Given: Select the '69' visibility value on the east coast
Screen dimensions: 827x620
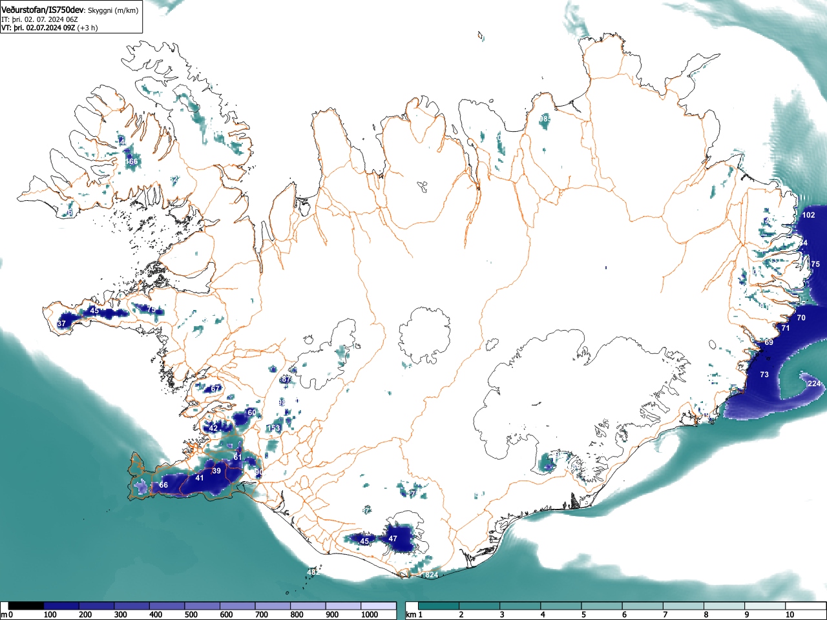Looking at the screenshot, I should [x=769, y=342].
